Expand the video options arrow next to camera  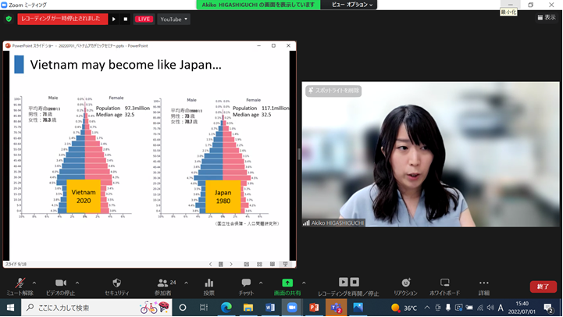pos(77,283)
